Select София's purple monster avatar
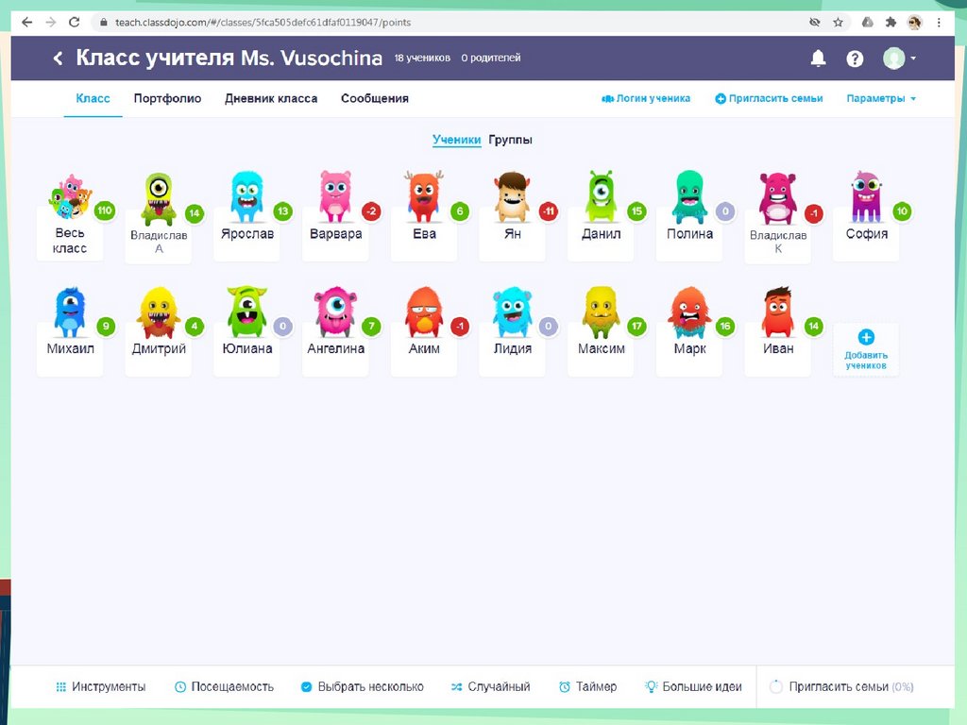Image resolution: width=967 pixels, height=725 pixels. tap(867, 196)
